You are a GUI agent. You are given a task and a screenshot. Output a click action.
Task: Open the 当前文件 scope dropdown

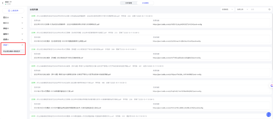tap(242, 9)
